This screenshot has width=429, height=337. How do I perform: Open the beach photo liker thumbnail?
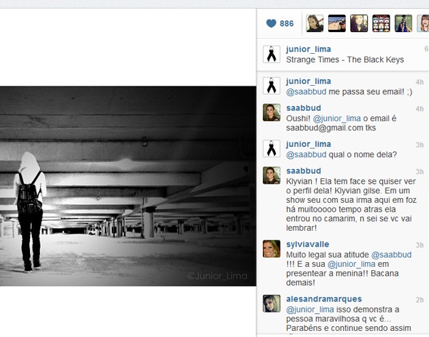point(337,23)
